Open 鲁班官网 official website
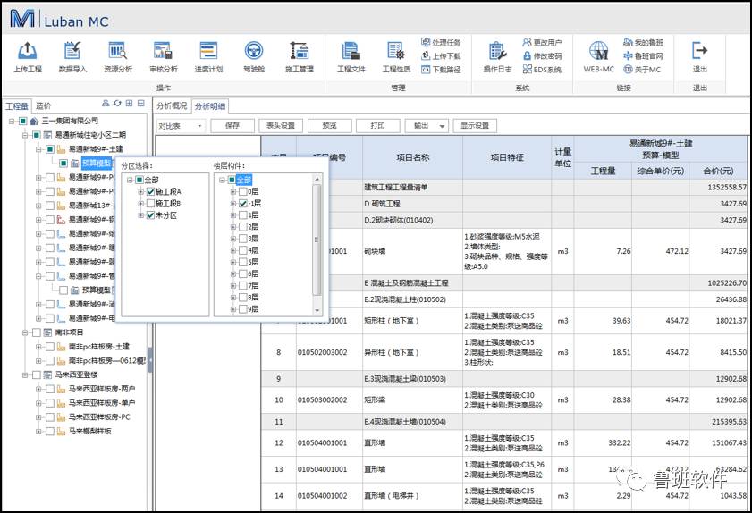This screenshot has width=752, height=513. click(643, 56)
